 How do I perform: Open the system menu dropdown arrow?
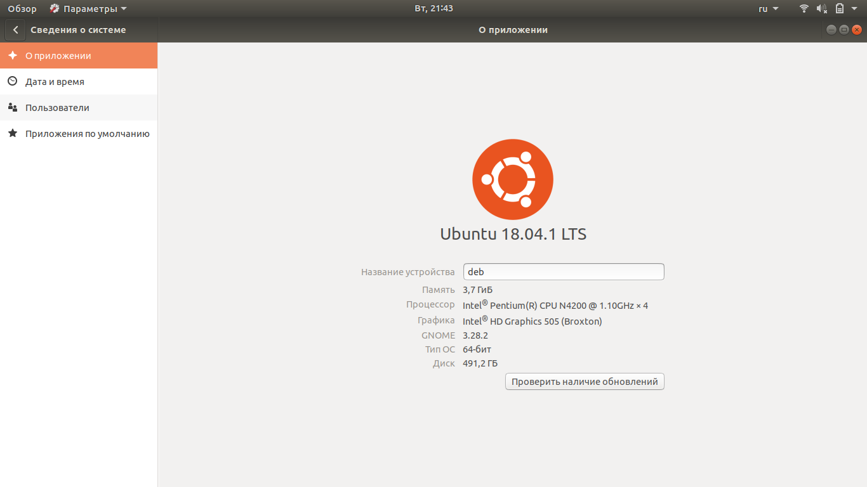pyautogui.click(x=855, y=9)
